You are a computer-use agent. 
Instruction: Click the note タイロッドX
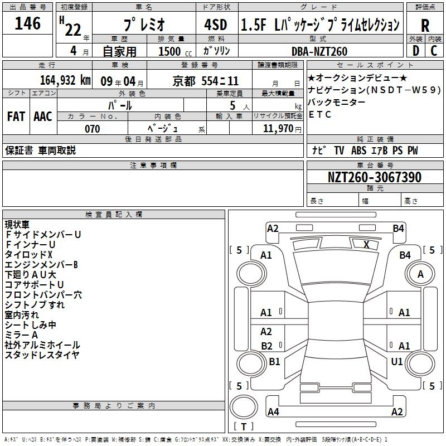click(28, 255)
